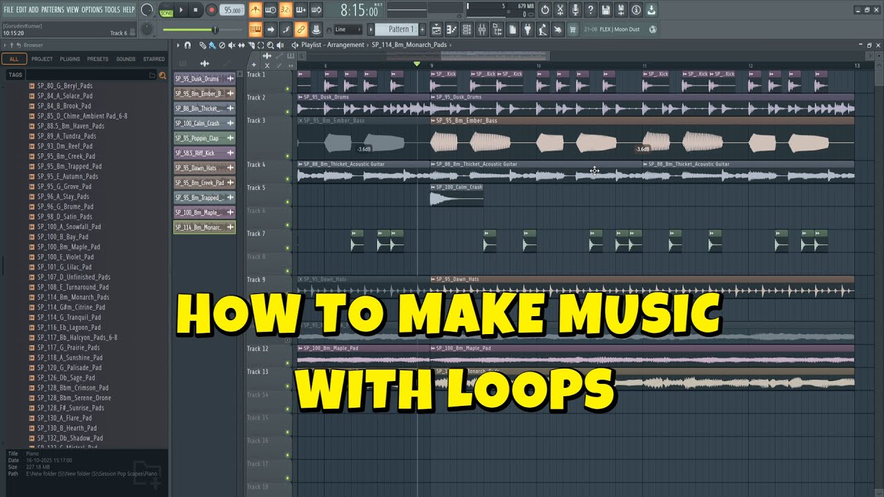
Task: Click the one-click recording microphone icon
Action: (x=575, y=10)
